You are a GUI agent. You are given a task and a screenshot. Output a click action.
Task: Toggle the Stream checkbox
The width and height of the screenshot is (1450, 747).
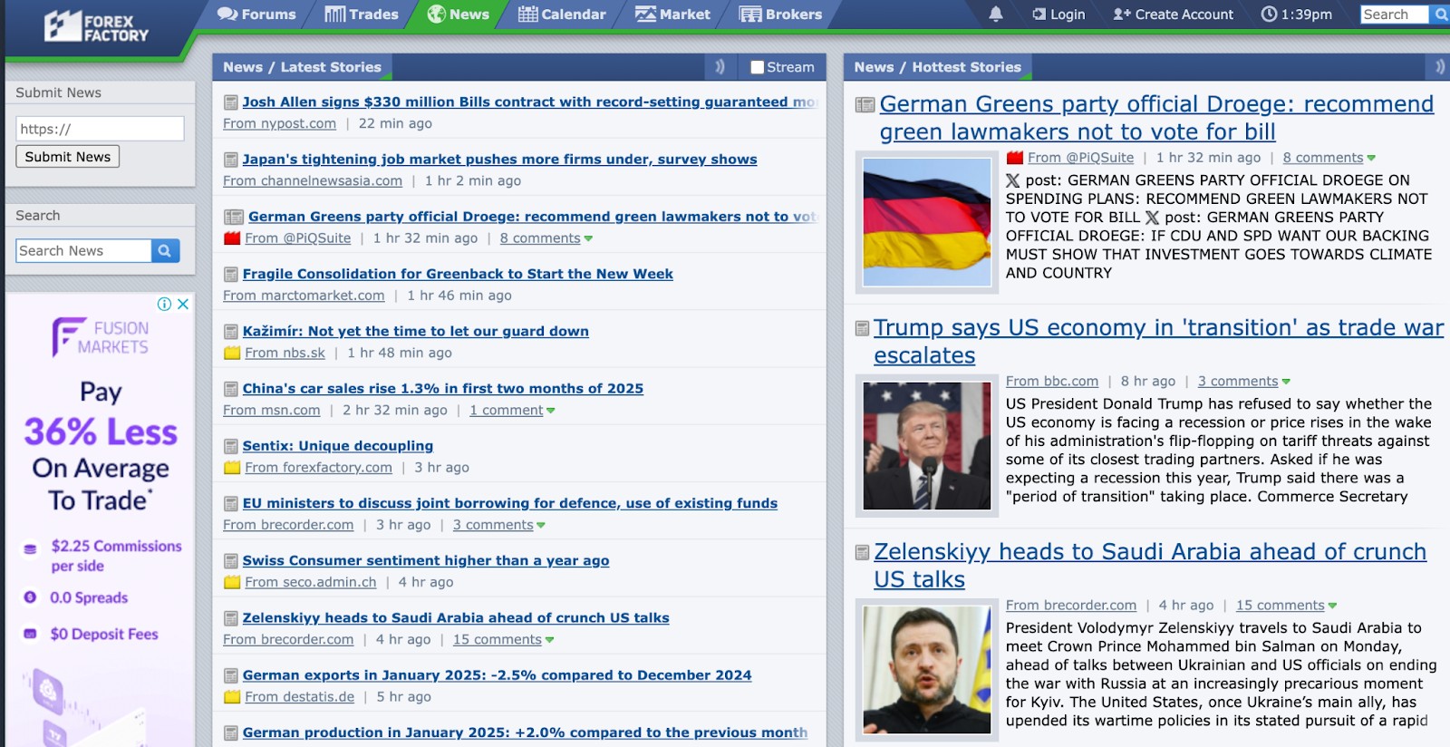[758, 67]
